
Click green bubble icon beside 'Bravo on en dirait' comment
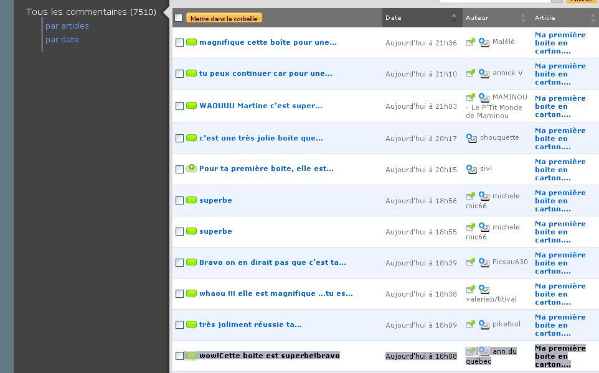coord(191,262)
